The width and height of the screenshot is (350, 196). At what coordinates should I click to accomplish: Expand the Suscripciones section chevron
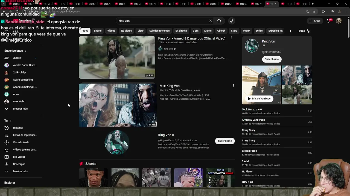point(26,51)
